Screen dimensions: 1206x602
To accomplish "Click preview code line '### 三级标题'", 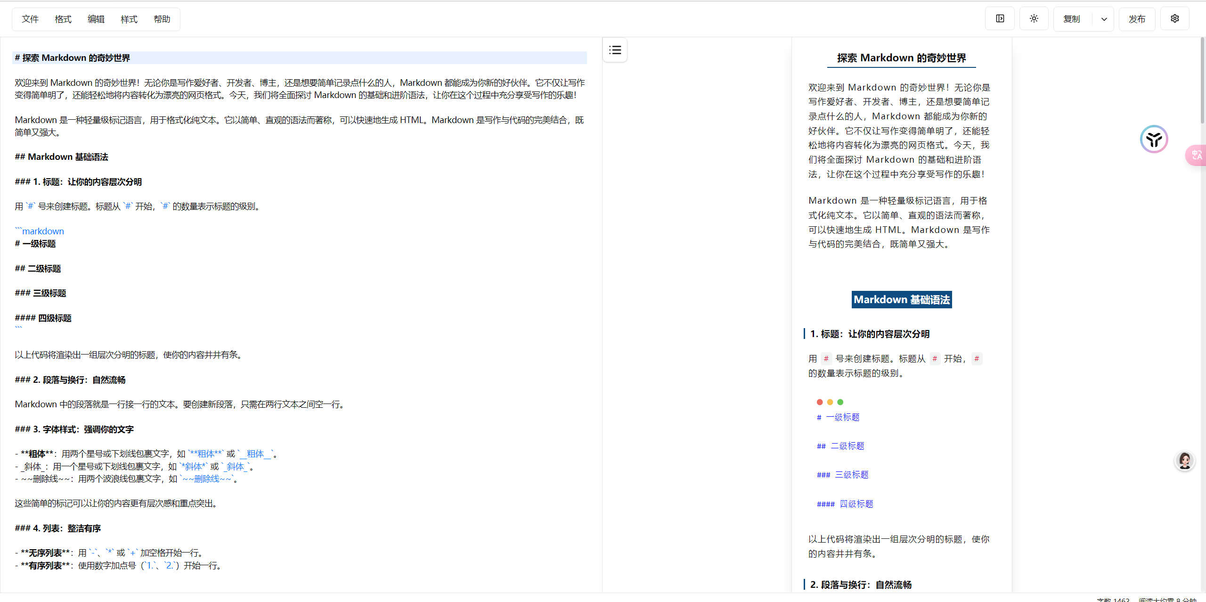I will (x=842, y=475).
